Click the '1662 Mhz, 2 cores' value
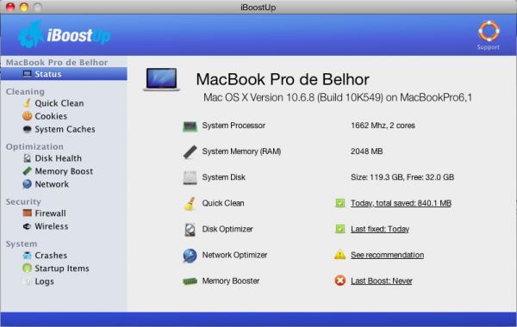The image size is (517, 327). [x=383, y=126]
